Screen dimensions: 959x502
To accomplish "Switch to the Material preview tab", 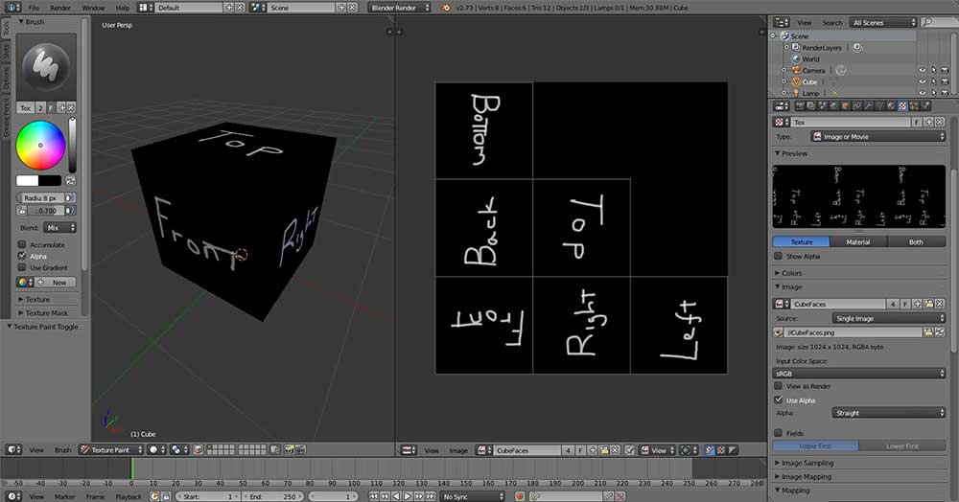I will (858, 241).
